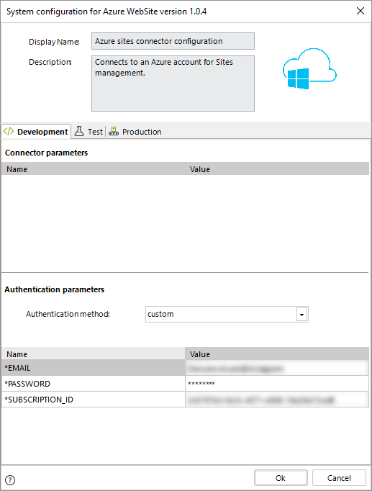Confirm with the Ok button

coord(281,478)
